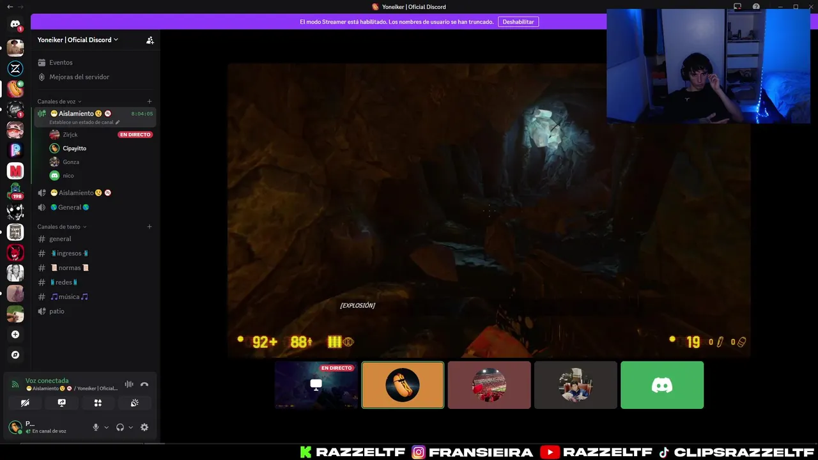Image resolution: width=818 pixels, height=460 pixels.
Task: Open the soundboard icon
Action: (x=134, y=403)
